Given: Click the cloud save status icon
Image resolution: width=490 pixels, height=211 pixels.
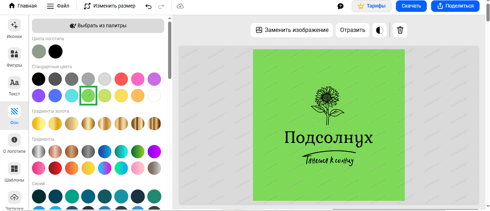Looking at the screenshot, I should point(180,6).
